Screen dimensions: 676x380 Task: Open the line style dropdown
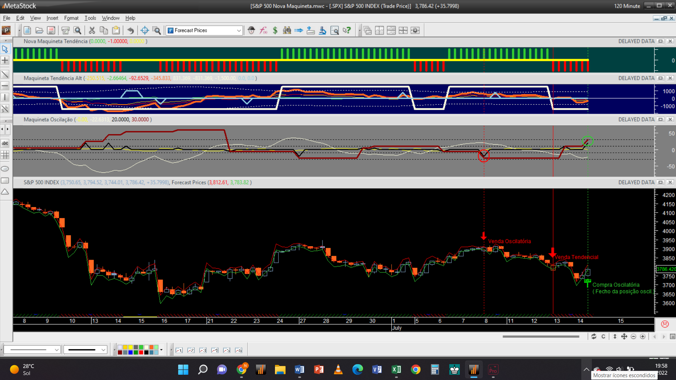coord(56,350)
